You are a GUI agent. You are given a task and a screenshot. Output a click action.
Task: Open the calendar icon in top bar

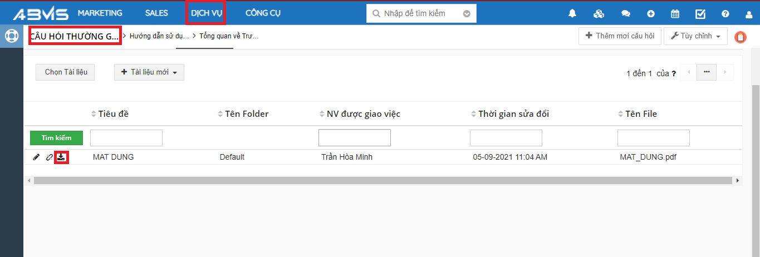[x=675, y=14]
